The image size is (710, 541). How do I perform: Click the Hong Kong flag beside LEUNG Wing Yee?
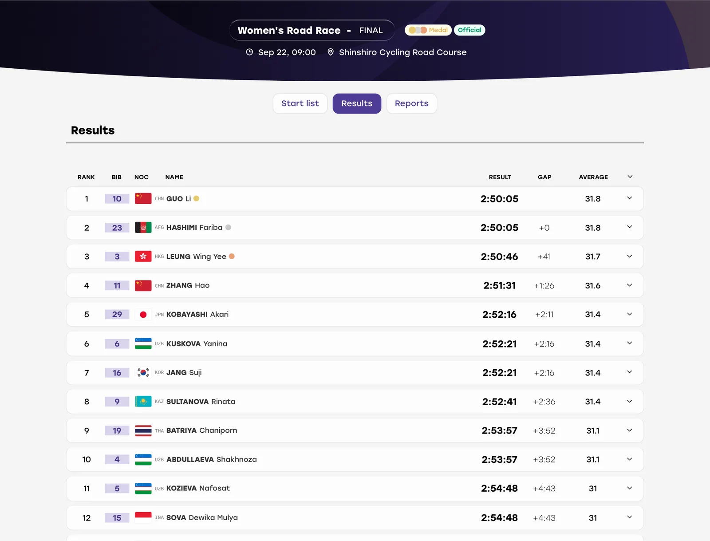tap(143, 257)
